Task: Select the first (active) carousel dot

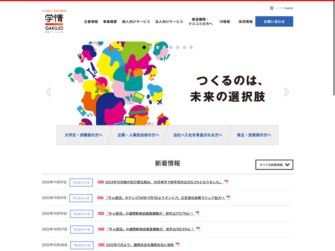Action: tap(144, 47)
